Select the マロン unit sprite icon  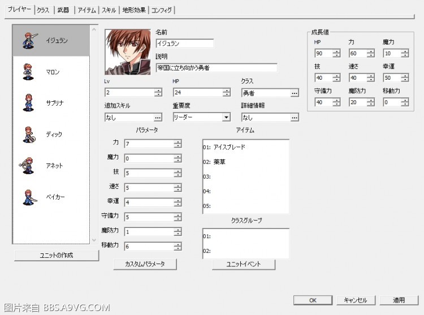[x=28, y=72]
